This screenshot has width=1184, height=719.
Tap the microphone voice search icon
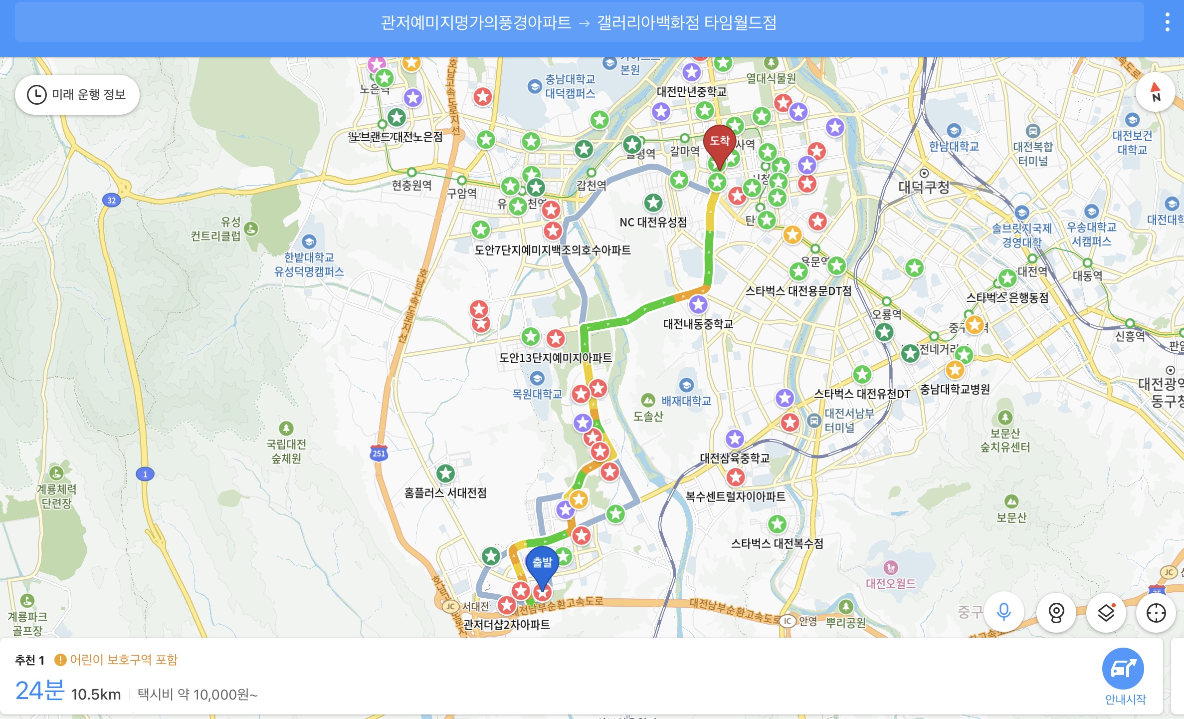(x=1004, y=612)
